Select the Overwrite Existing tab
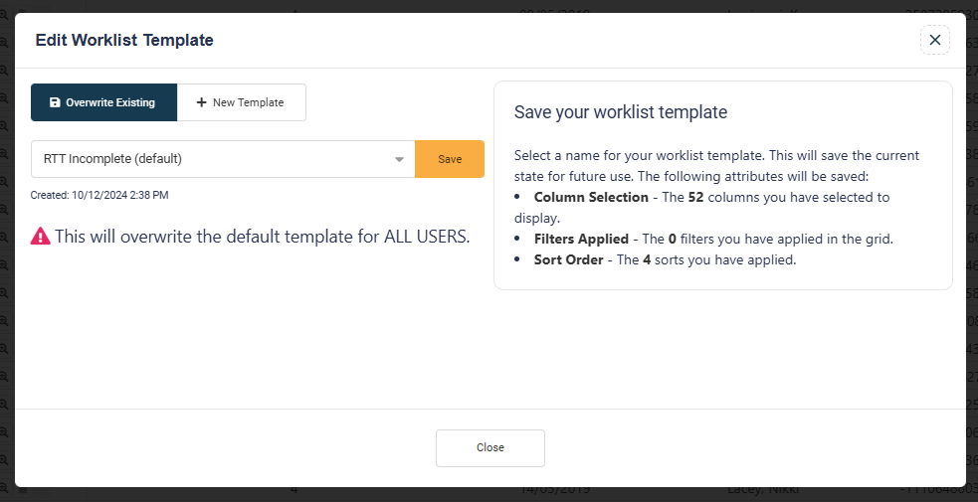Viewport: 978px width, 502px height. click(103, 102)
